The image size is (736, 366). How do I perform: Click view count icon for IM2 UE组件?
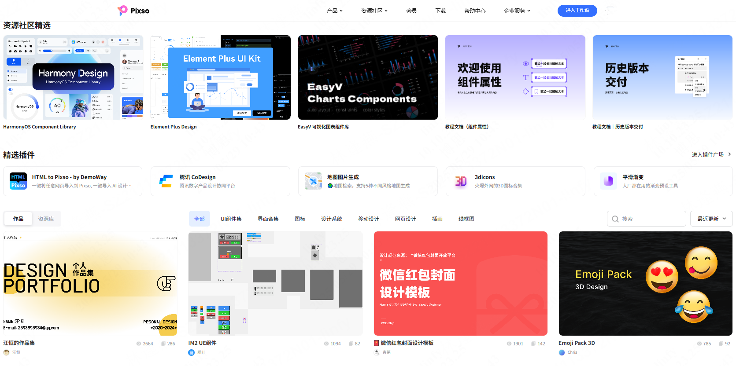(x=326, y=344)
